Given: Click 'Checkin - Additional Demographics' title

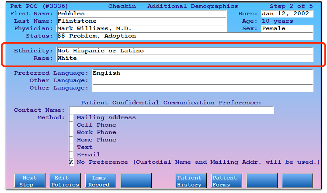Looking at the screenshot, I should [173, 6].
